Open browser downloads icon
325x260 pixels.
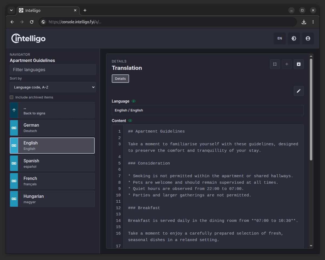pyautogui.click(x=304, y=22)
